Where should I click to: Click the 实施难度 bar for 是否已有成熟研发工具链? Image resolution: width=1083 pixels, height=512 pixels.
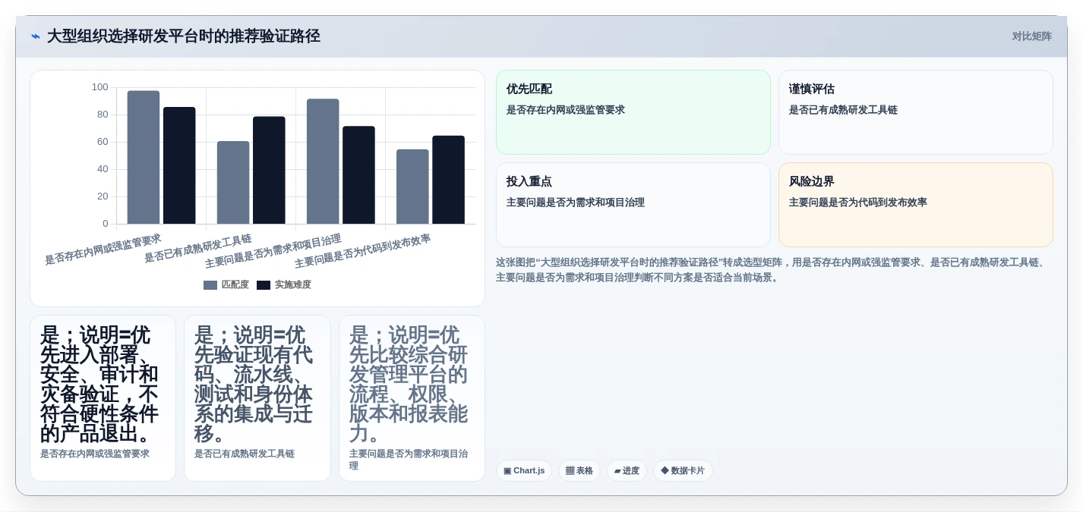click(269, 170)
